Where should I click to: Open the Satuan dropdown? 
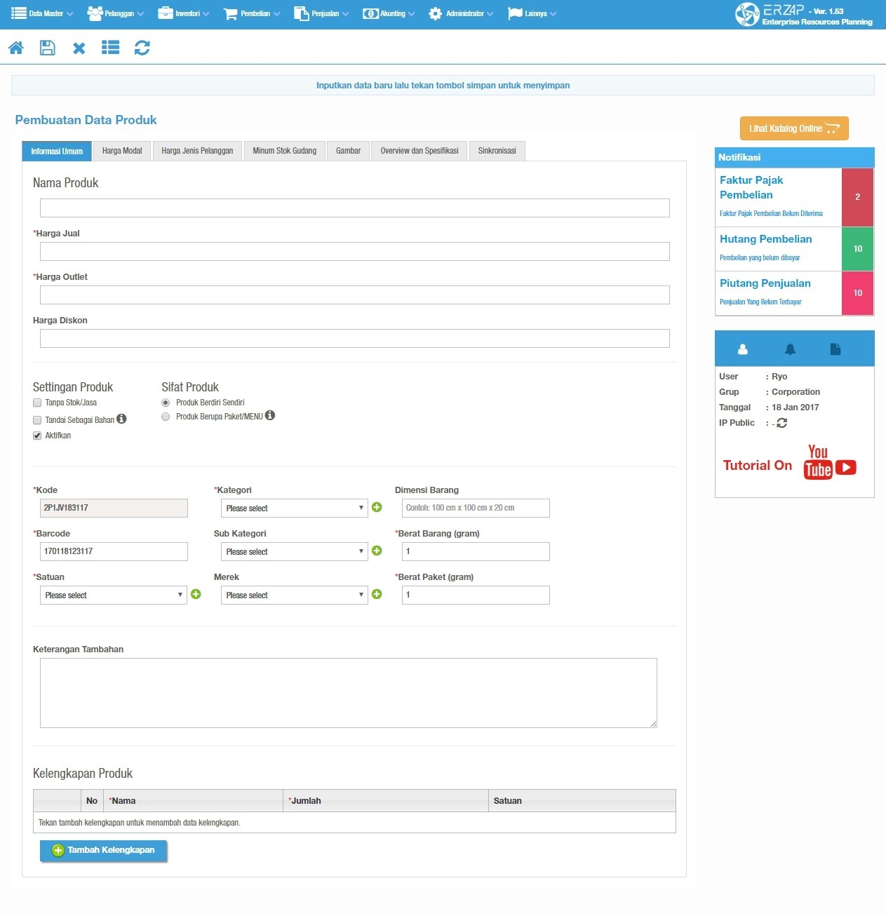pyautogui.click(x=113, y=595)
